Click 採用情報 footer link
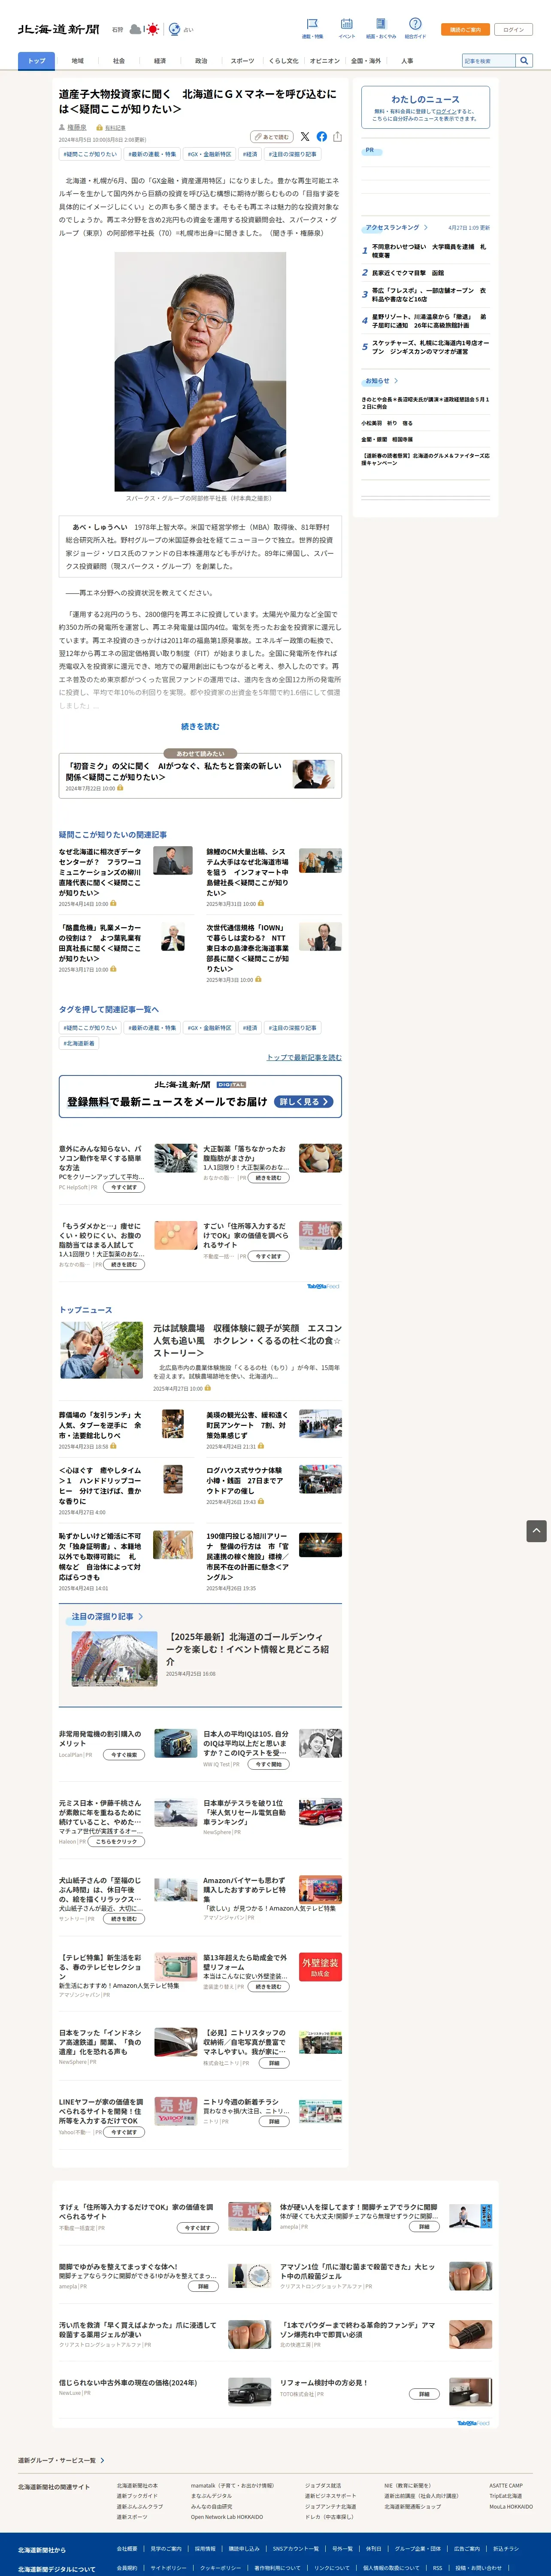The image size is (551, 2576). pyautogui.click(x=205, y=2548)
